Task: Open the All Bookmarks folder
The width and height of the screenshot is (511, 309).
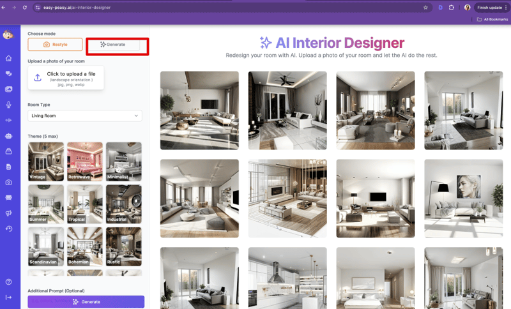Action: (492, 19)
